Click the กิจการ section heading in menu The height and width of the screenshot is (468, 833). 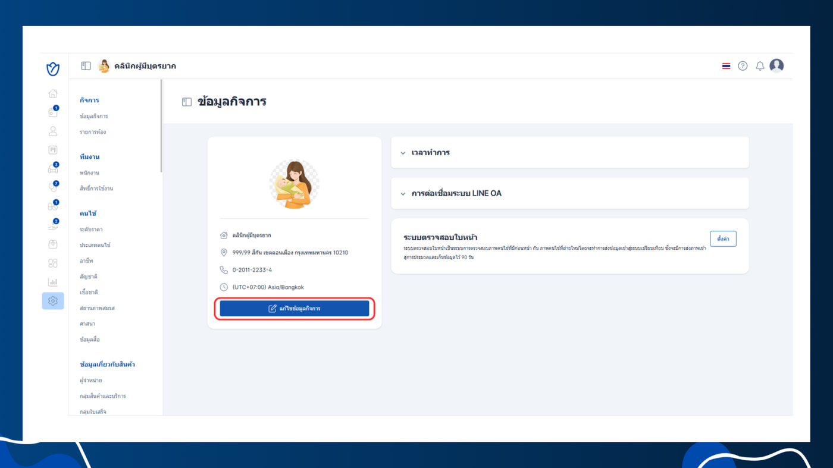pyautogui.click(x=89, y=100)
